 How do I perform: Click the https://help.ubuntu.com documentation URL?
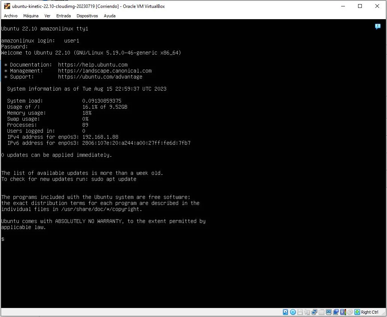93,65
